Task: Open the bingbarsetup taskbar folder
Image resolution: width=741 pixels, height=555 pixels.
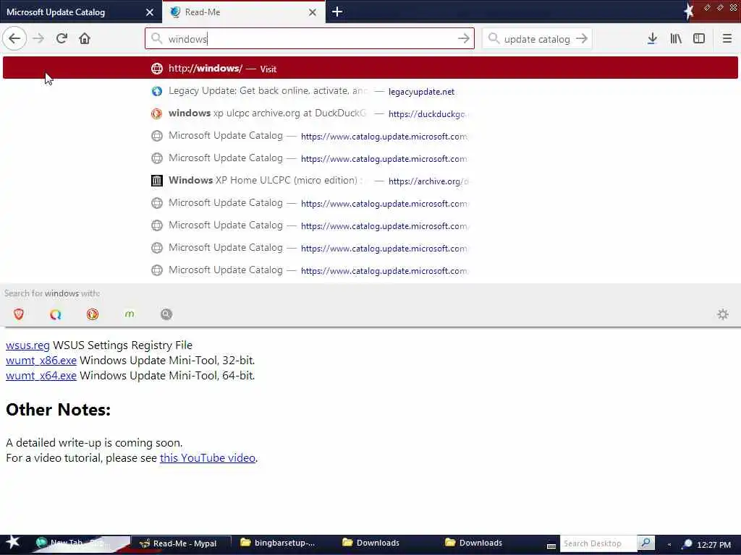Action: coord(279,543)
